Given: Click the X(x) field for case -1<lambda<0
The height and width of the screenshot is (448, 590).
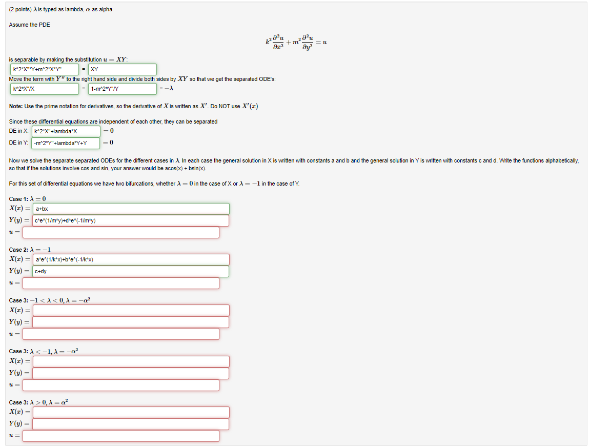Looking at the screenshot, I should (x=131, y=310).
